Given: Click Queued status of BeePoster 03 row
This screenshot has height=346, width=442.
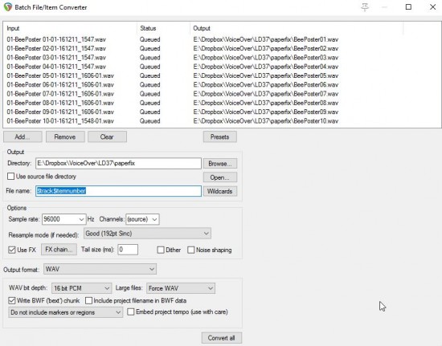Looking at the screenshot, I should pyautogui.click(x=150, y=58).
